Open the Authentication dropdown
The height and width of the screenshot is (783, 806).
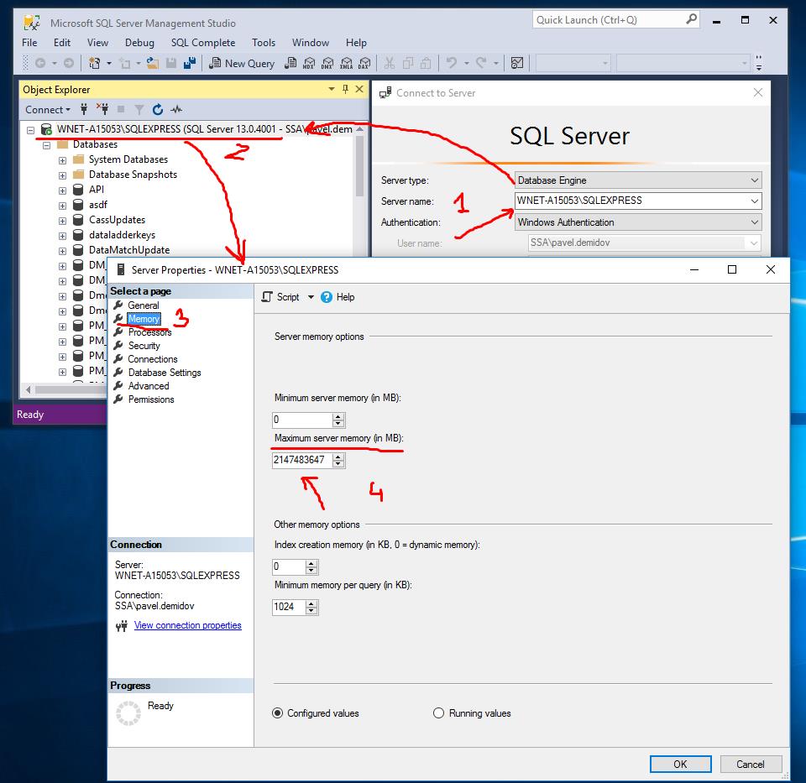754,222
